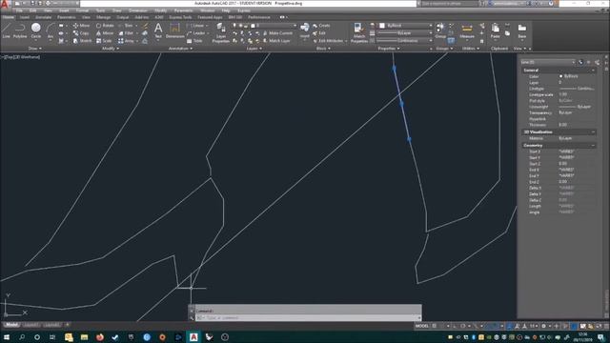610x343 pixels.
Task: Open the Measure tool
Action: tap(467, 30)
